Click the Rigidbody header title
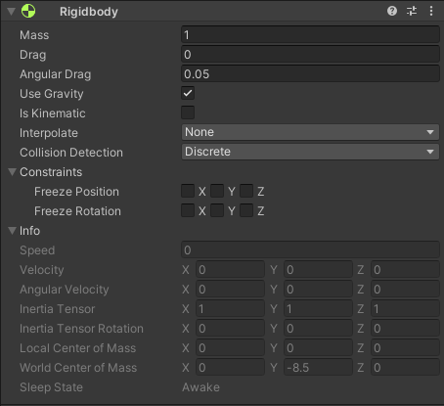This screenshot has width=444, height=406. click(x=89, y=12)
